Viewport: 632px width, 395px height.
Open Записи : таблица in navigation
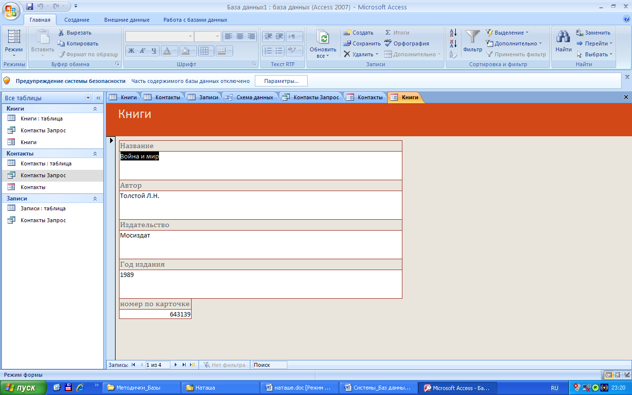52,208
